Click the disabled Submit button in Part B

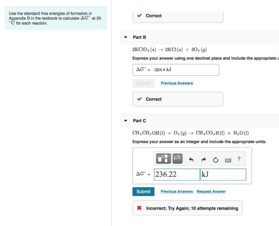point(143,83)
